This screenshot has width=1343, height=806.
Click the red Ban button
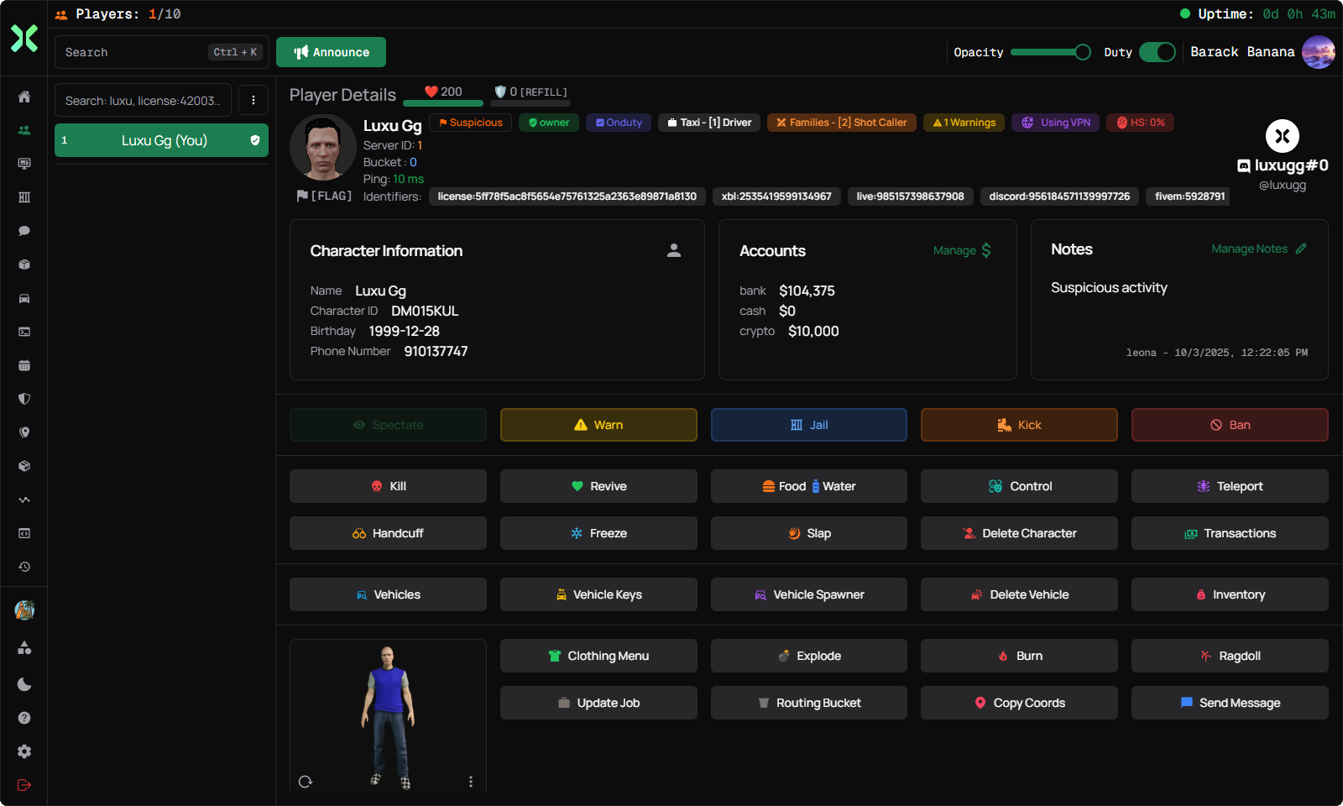[x=1230, y=425]
